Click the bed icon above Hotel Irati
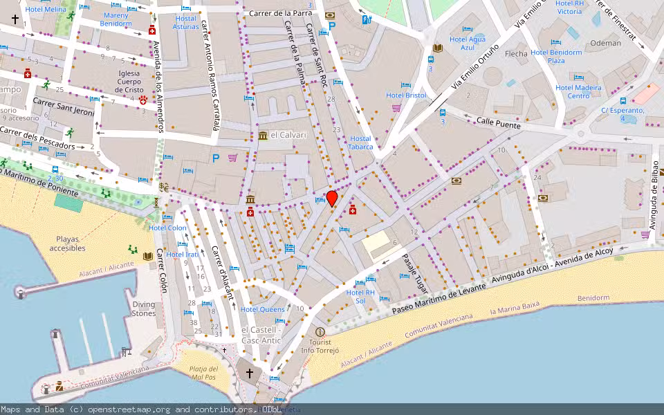 [x=183, y=244]
